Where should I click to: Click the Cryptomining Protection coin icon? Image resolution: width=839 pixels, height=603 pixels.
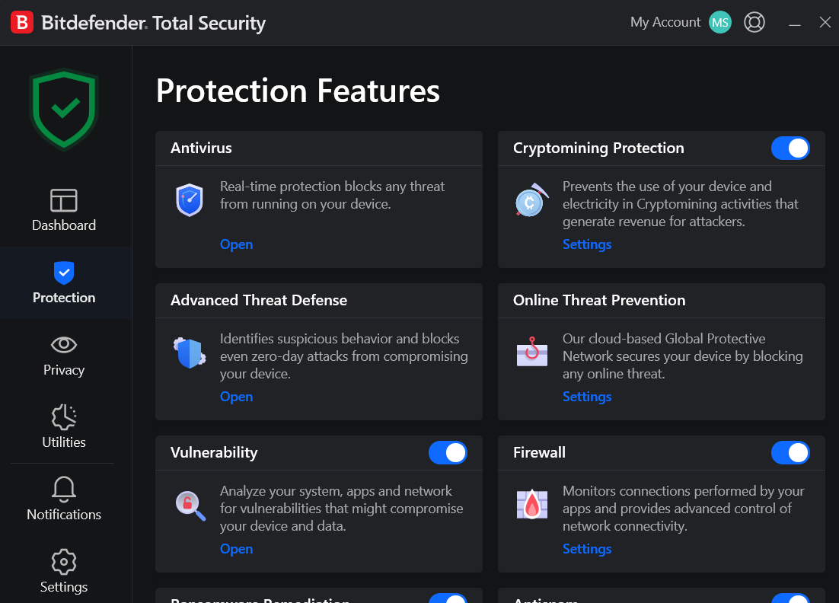pos(532,200)
